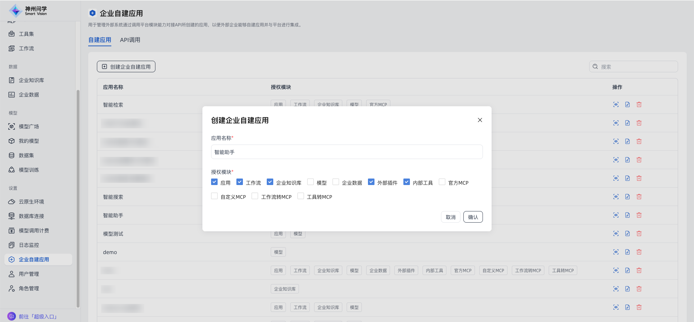The width and height of the screenshot is (694, 322).
Task: Follow the 前往「超级入口」 link
Action: [x=38, y=317]
